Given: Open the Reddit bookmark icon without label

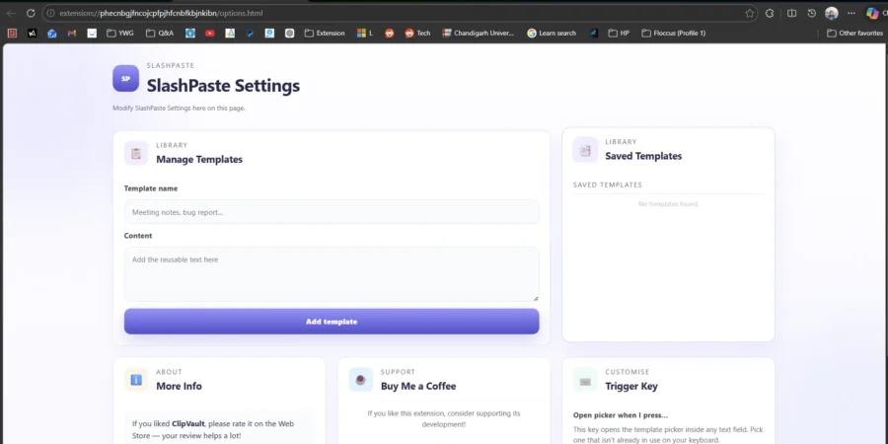Looking at the screenshot, I should click(389, 34).
